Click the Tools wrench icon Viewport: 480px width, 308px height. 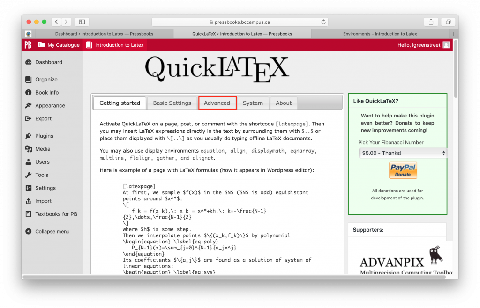pos(29,175)
